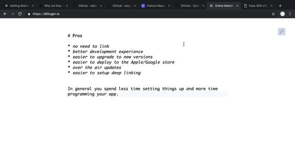Image resolution: width=295 pixels, height=166 pixels.
Task: Open the Feature Requests tab
Action: [x=153, y=6]
